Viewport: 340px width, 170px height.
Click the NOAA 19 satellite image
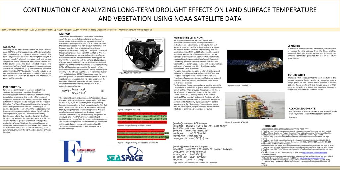tap(255, 105)
